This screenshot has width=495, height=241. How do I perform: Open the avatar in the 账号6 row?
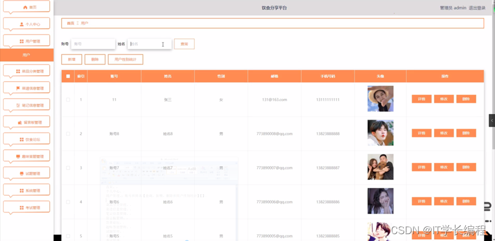(x=381, y=201)
